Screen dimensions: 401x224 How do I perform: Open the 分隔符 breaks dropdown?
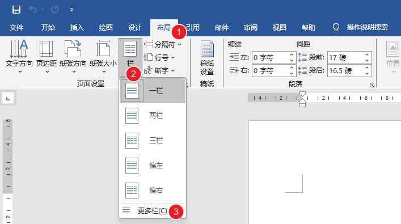click(x=163, y=44)
